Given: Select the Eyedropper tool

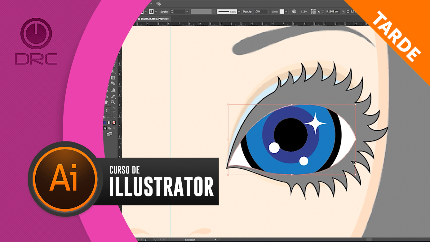Looking at the screenshot, I should coord(113,96).
